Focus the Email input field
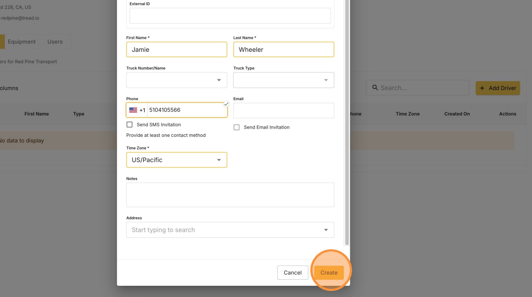This screenshot has height=297, width=532. click(x=284, y=111)
